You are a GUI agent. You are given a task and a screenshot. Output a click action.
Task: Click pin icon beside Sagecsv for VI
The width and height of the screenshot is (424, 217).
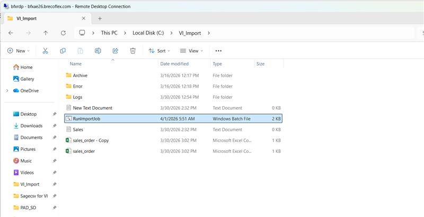55,196
